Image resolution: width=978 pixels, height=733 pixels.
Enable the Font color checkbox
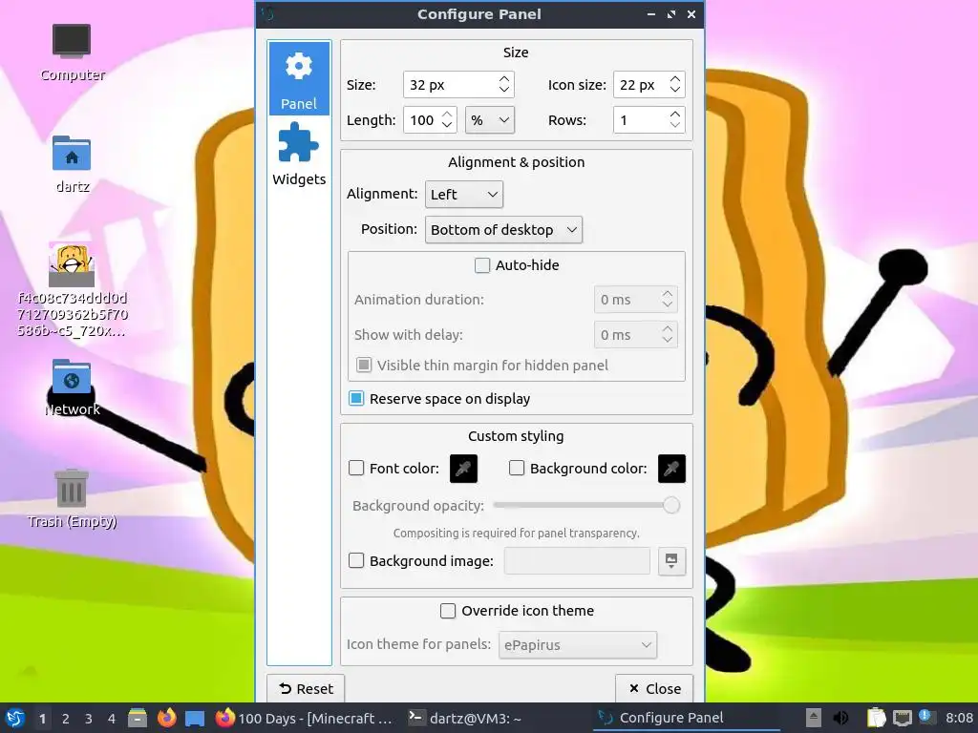(356, 468)
